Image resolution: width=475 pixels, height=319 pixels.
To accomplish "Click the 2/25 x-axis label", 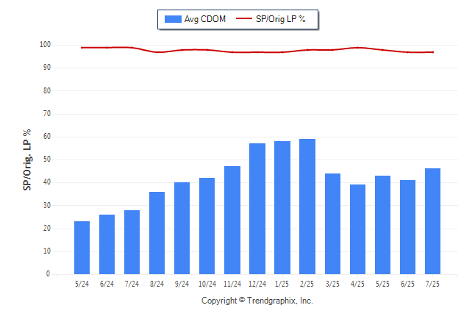I will (307, 284).
